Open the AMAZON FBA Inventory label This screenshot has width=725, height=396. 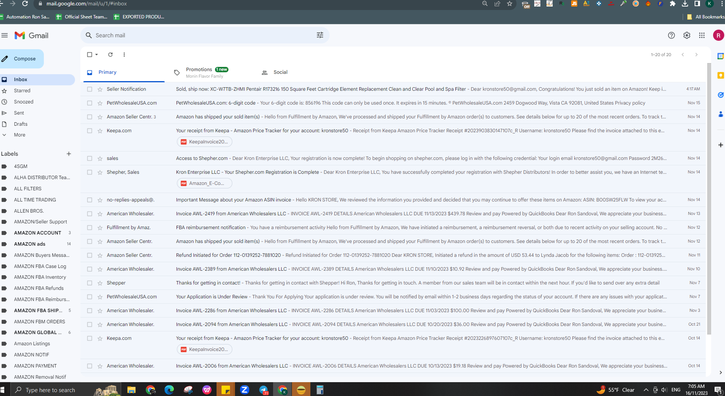[x=37, y=277]
